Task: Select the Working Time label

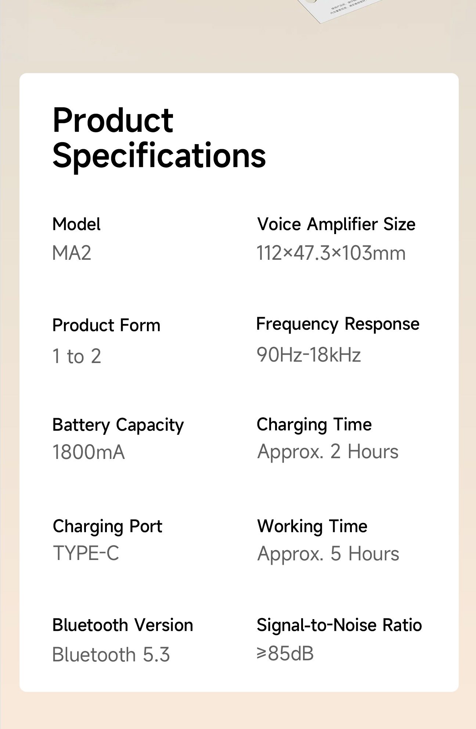Action: tap(312, 527)
